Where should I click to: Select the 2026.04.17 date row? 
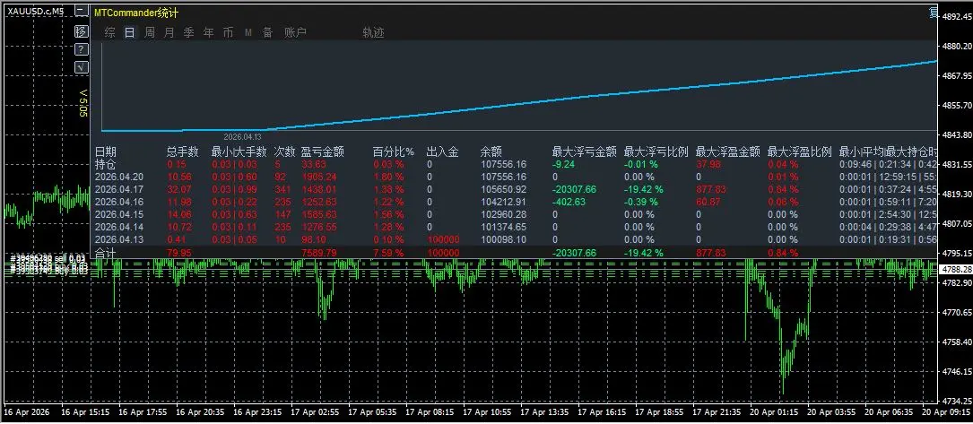point(119,189)
